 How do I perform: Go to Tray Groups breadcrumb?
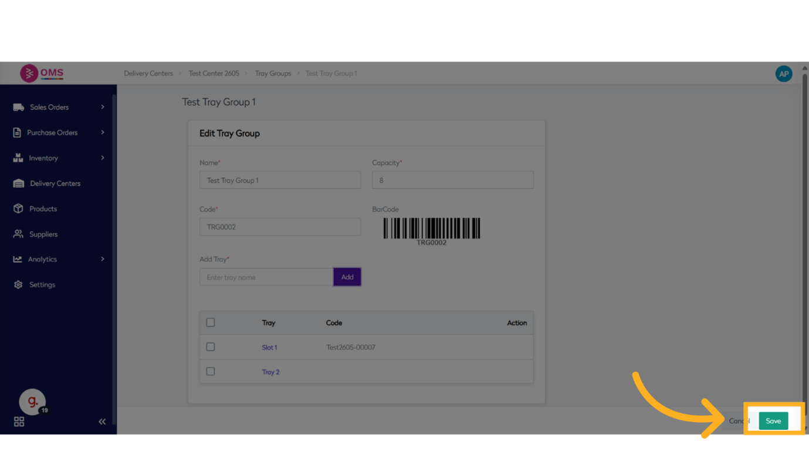pyautogui.click(x=273, y=73)
